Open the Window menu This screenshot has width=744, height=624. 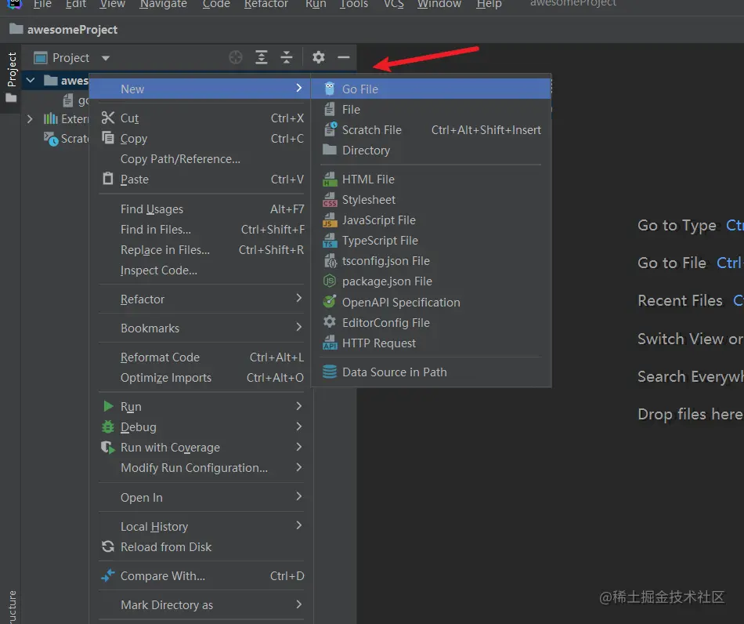point(439,4)
